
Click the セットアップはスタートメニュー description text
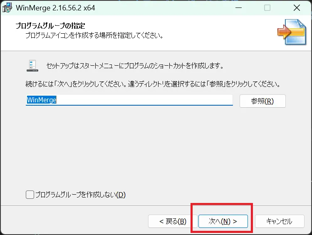(135, 66)
